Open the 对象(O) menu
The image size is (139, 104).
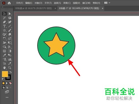[x=38, y=3]
